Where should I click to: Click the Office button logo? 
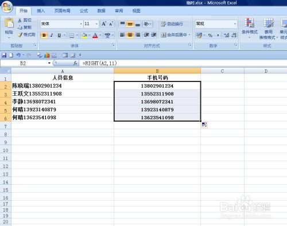click(x=7, y=7)
